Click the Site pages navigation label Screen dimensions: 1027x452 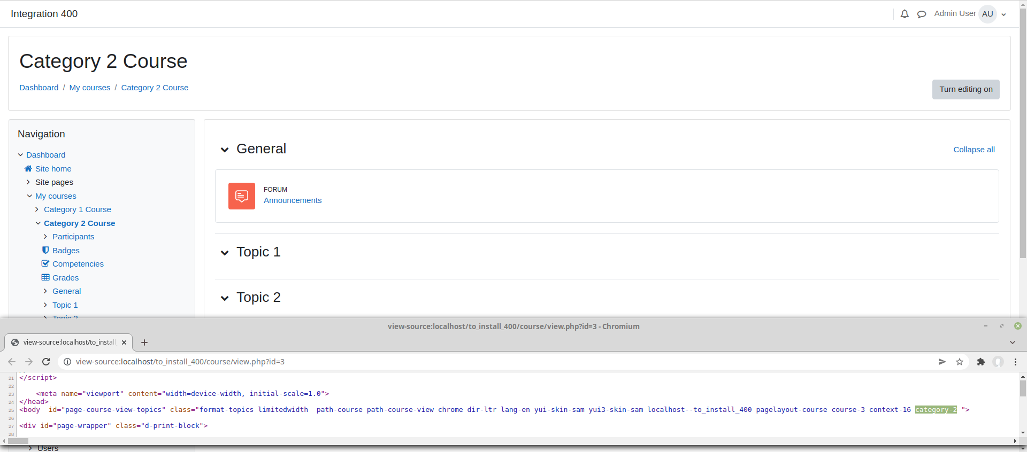click(54, 182)
